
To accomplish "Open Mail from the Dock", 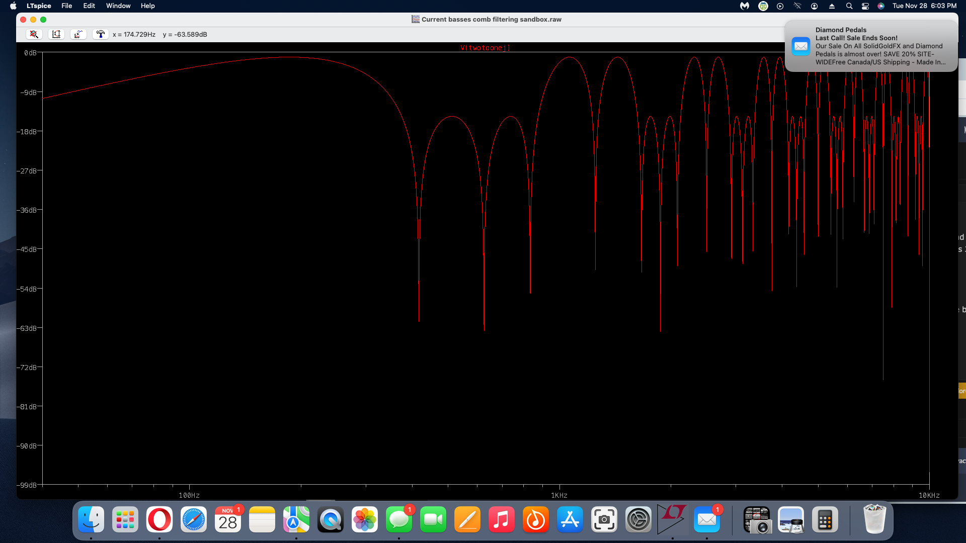I will point(707,519).
